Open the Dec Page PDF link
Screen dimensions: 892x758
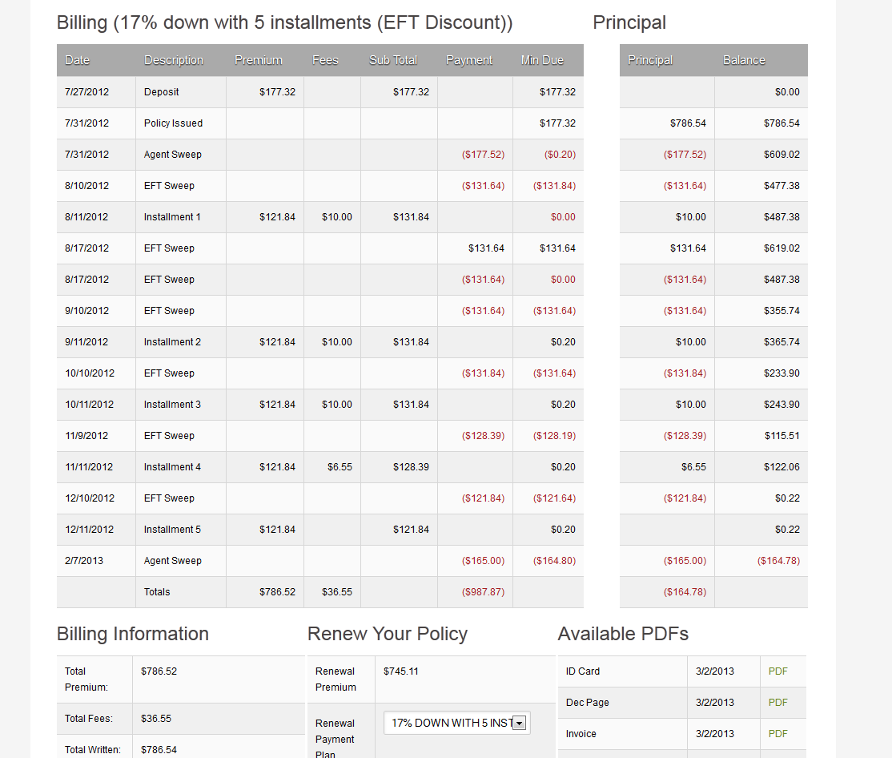777,703
